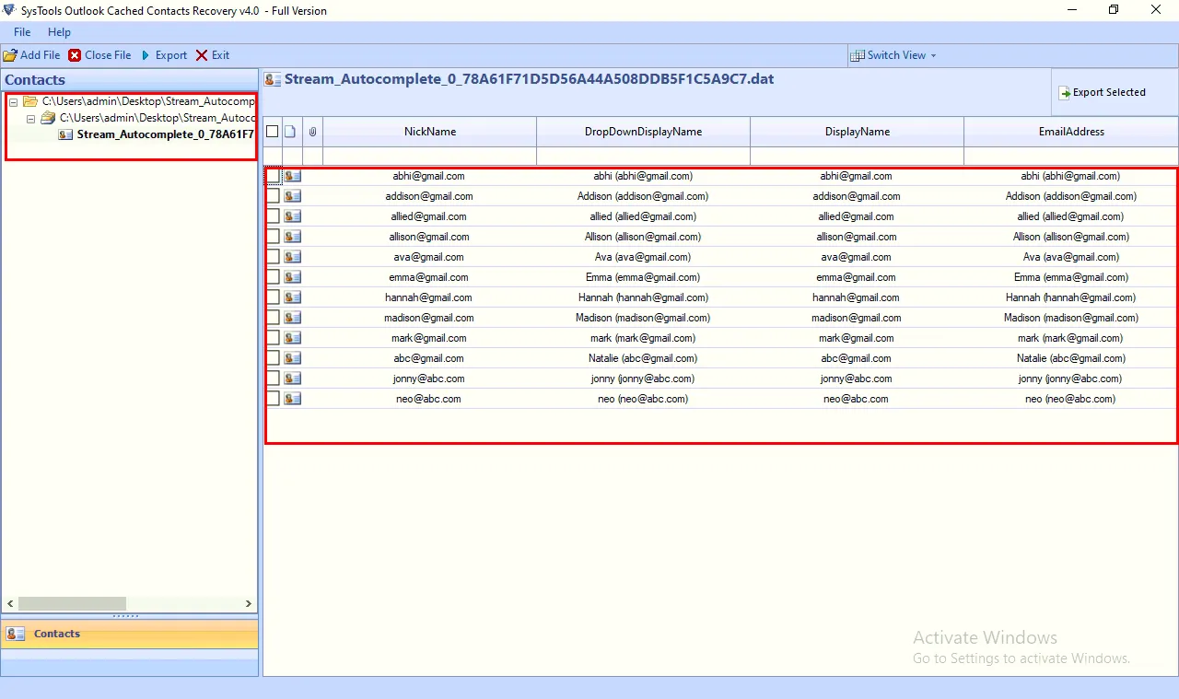This screenshot has height=699, width=1179.
Task: Click the document type column header icon
Action: click(x=289, y=132)
